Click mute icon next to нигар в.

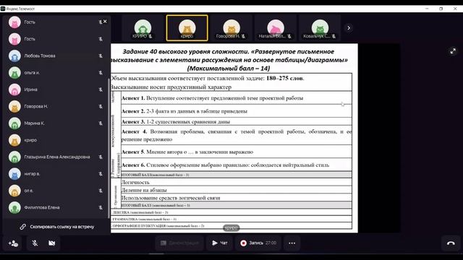click(x=101, y=174)
